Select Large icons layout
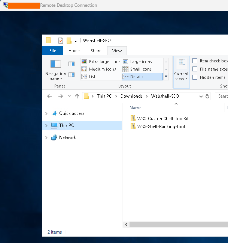The image size is (228, 243). tap(137, 62)
